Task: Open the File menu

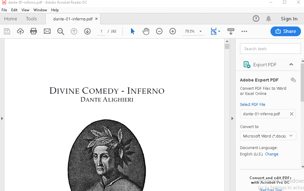Action: (4, 10)
